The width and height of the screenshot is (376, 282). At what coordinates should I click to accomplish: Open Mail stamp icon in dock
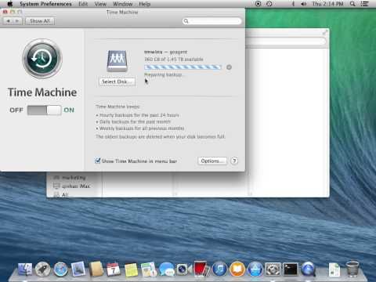[x=78, y=269]
